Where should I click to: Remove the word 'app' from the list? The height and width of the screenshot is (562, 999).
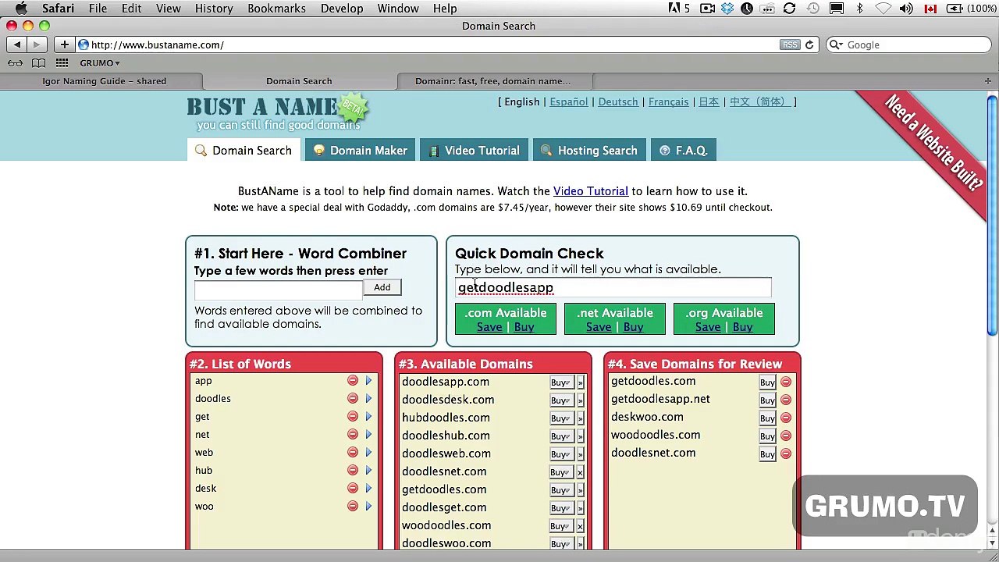pyautogui.click(x=353, y=381)
